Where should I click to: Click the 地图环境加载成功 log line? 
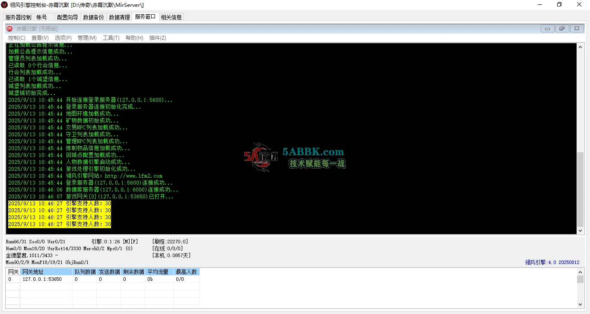click(63, 114)
